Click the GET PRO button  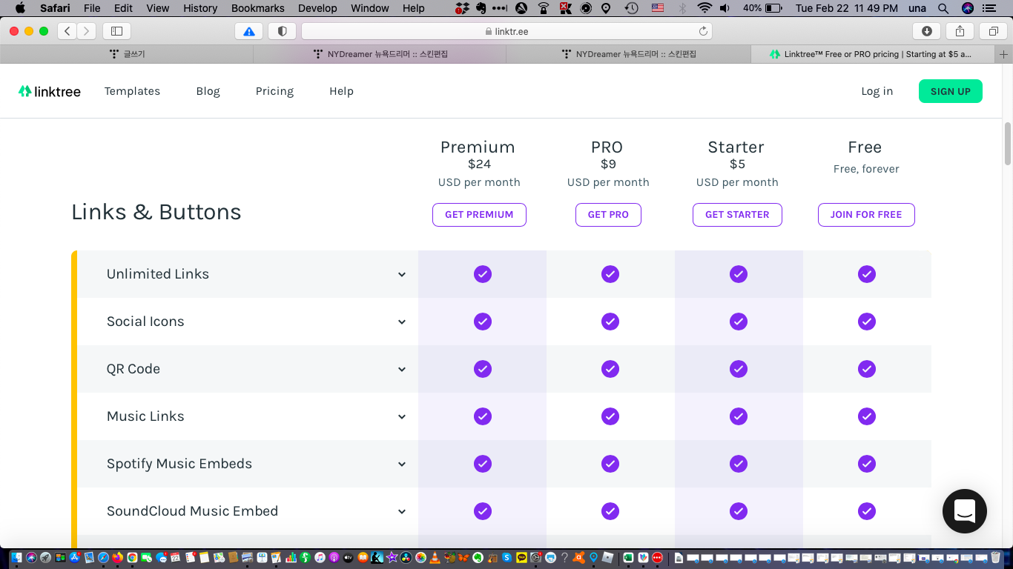click(x=608, y=215)
